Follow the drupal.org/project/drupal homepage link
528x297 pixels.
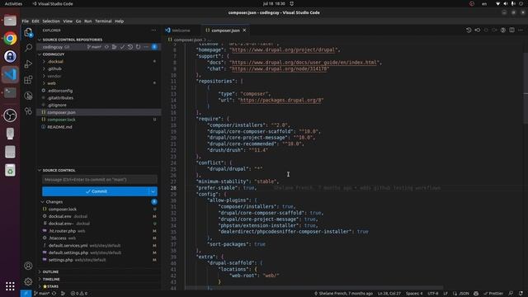(284, 49)
